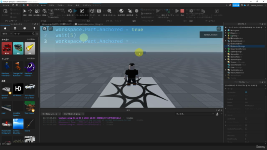Click the blue collaboration button
267x150 pixels.
point(236,5)
